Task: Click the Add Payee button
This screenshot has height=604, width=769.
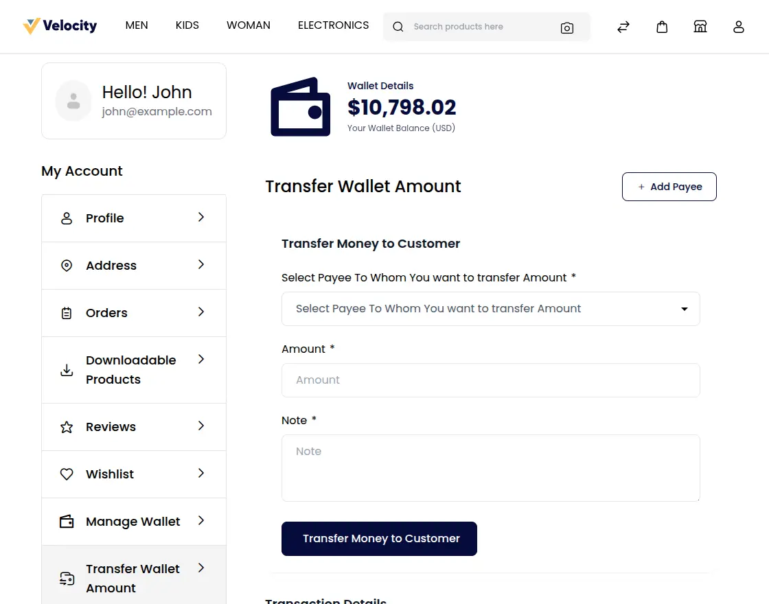Action: tap(669, 187)
